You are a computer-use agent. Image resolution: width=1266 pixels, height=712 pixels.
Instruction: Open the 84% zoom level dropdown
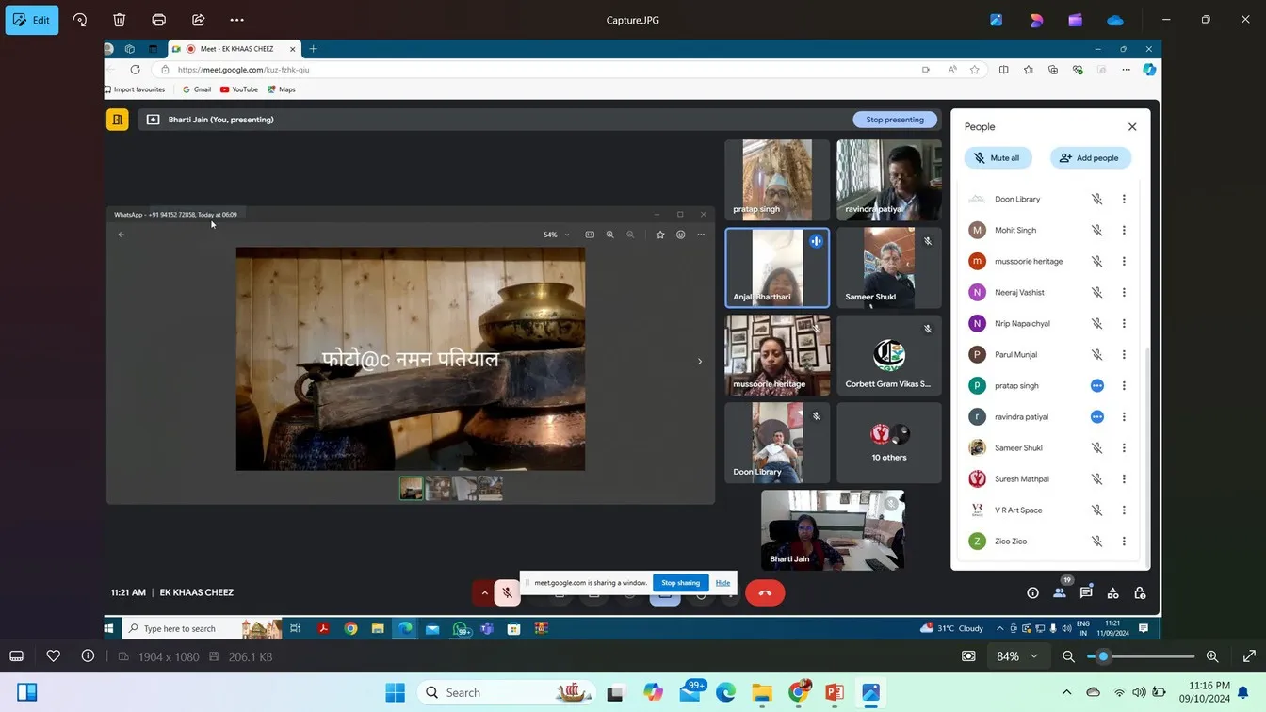point(1018,656)
